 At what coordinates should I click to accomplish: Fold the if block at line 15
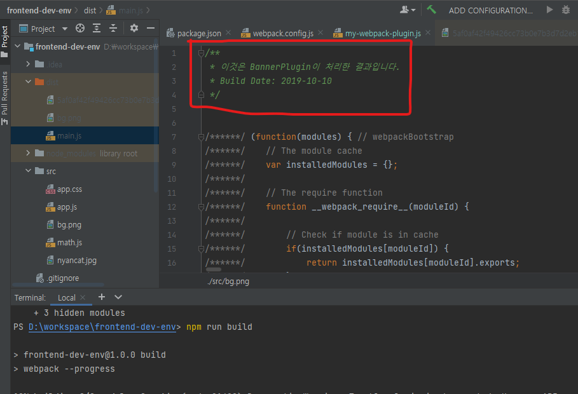coord(201,248)
